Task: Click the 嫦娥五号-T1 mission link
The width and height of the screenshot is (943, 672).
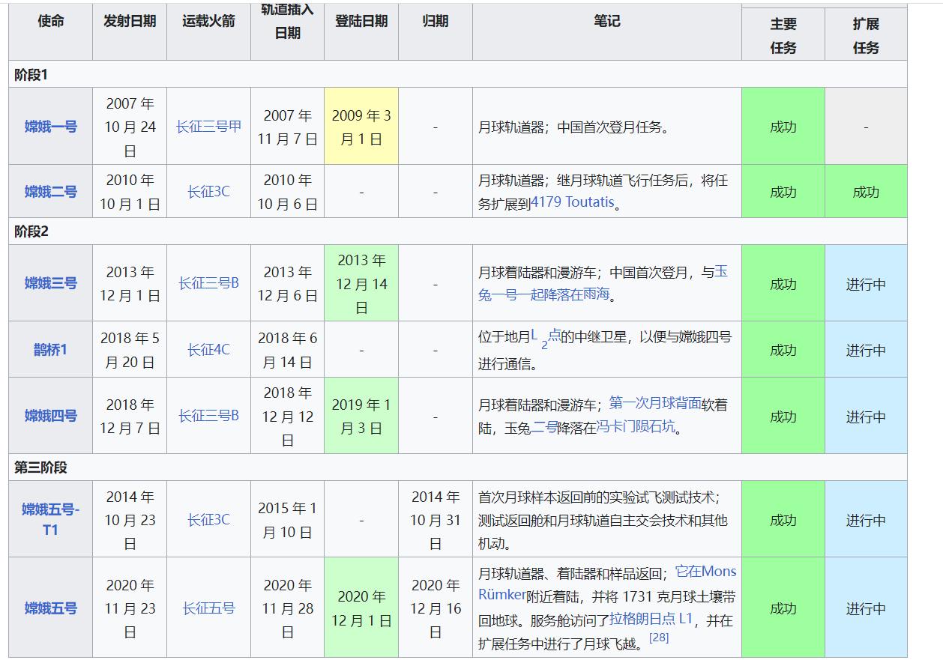Action: [50, 519]
